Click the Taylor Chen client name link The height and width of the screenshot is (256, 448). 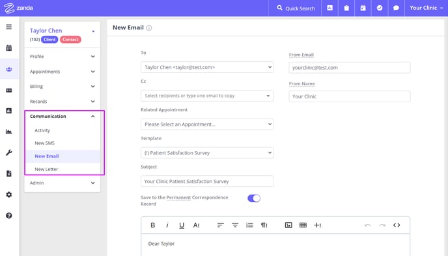pyautogui.click(x=46, y=31)
